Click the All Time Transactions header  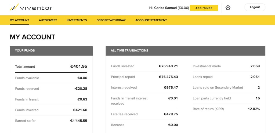tap(185, 50)
